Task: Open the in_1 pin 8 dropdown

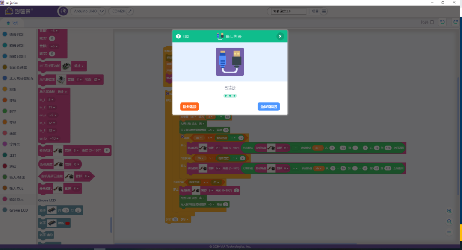Action: (52, 99)
